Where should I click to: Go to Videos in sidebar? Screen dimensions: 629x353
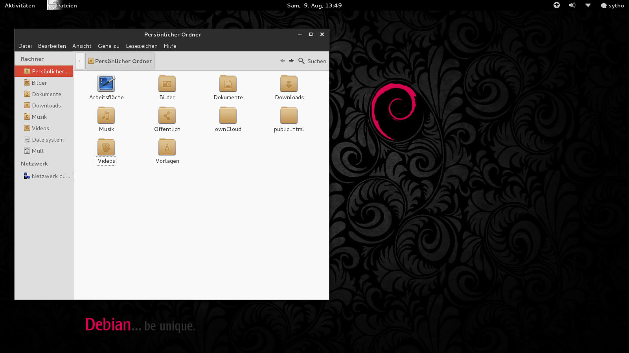[x=44, y=128]
